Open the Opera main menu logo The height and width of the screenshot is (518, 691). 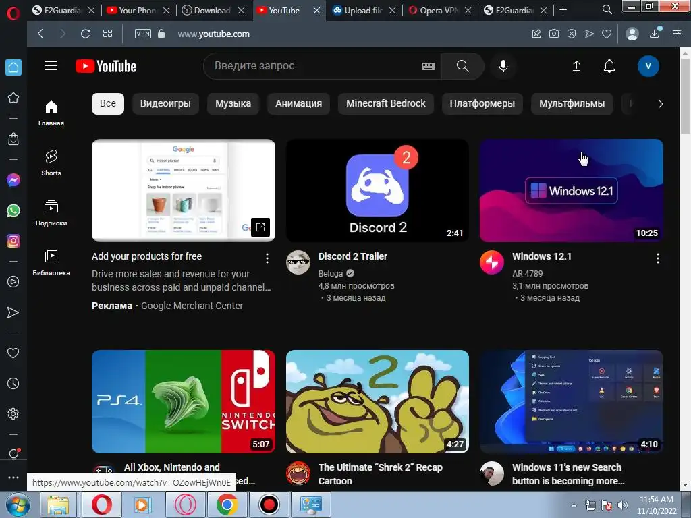click(x=13, y=13)
